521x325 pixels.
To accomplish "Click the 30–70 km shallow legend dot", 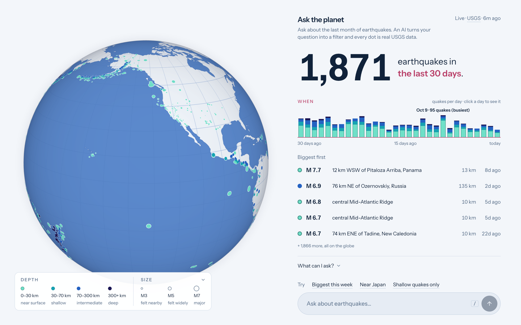I will click(x=53, y=289).
